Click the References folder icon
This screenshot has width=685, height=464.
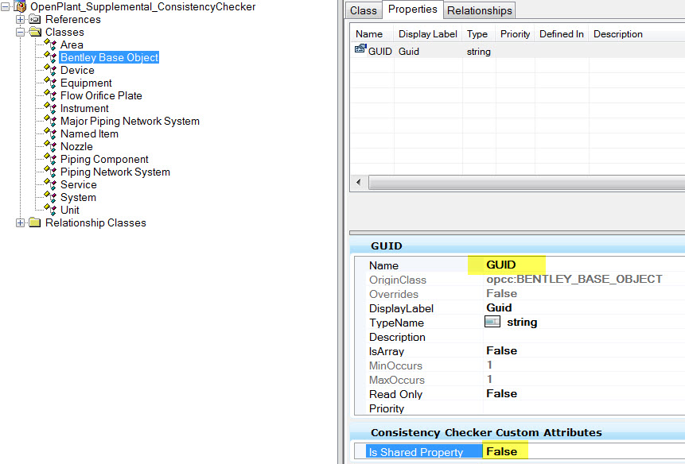[35, 19]
